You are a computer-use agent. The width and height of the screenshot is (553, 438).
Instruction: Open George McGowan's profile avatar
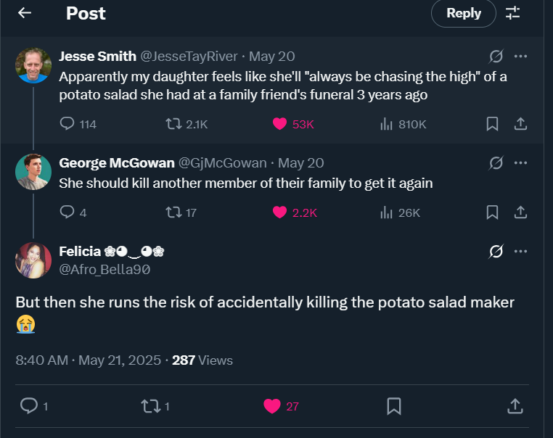tap(33, 172)
